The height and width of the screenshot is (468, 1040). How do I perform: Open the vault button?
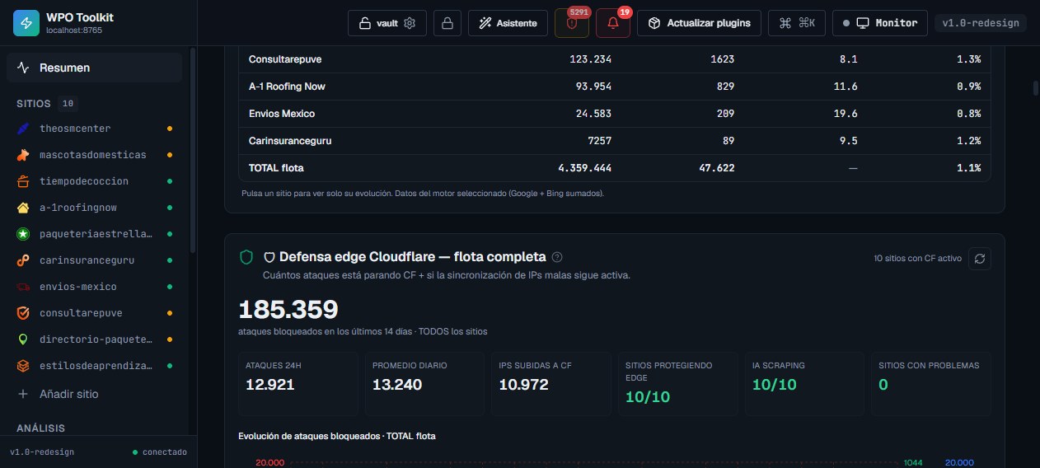[387, 23]
